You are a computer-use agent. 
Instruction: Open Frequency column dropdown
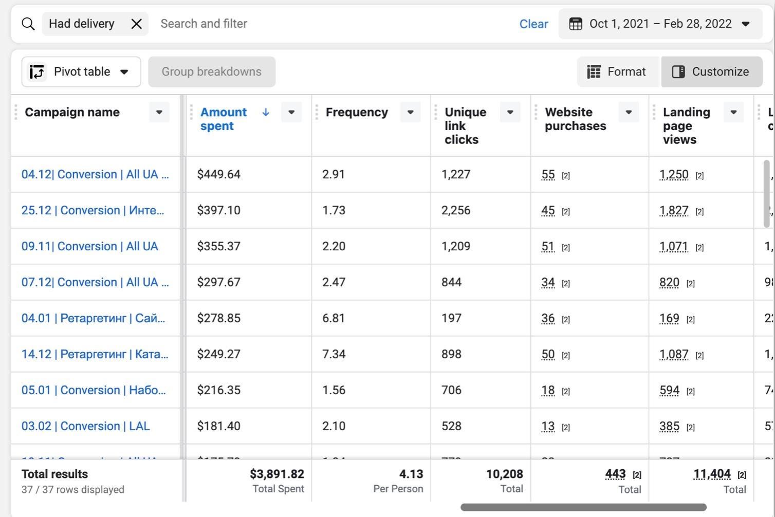click(x=411, y=113)
